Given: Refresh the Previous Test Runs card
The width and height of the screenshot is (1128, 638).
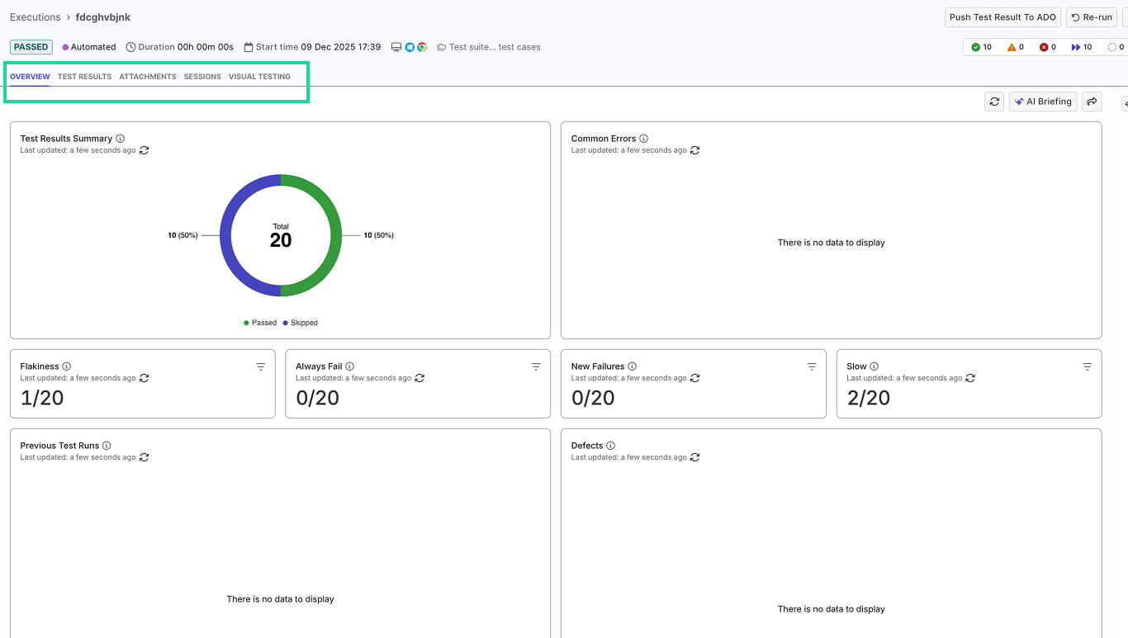Looking at the screenshot, I should [x=145, y=457].
